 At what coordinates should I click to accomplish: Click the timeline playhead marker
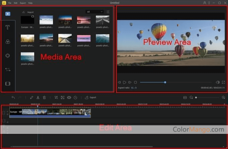38,106
